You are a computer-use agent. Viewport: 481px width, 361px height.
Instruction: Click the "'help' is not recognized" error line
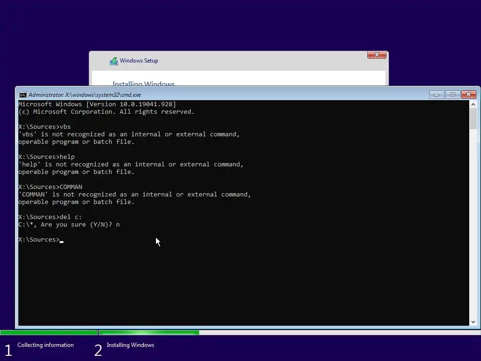[x=131, y=165]
